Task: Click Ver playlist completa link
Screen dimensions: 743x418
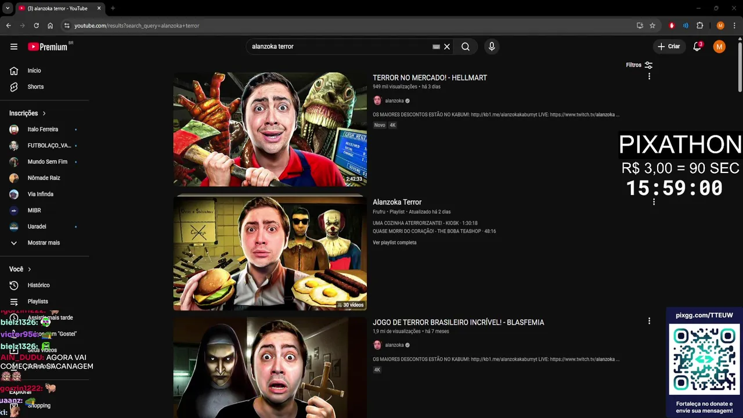Action: tap(395, 243)
